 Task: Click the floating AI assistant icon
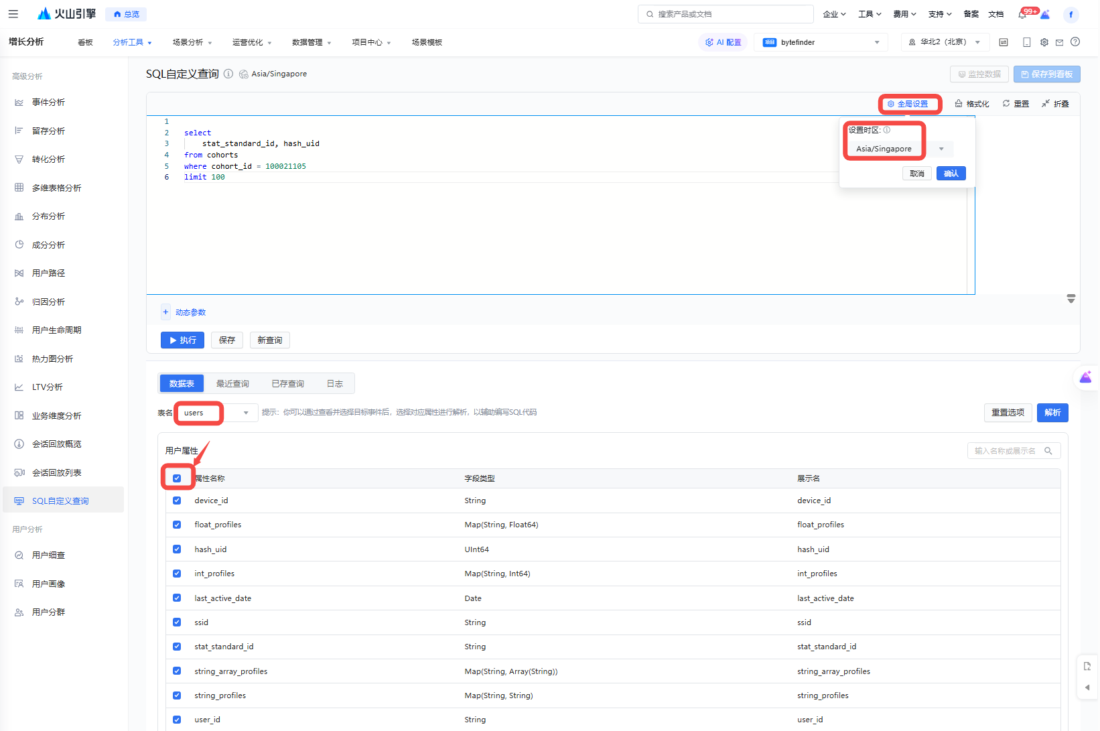pyautogui.click(x=1086, y=378)
